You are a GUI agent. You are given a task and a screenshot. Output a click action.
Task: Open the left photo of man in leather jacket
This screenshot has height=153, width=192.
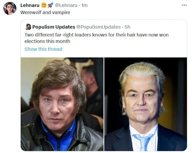click(62, 104)
